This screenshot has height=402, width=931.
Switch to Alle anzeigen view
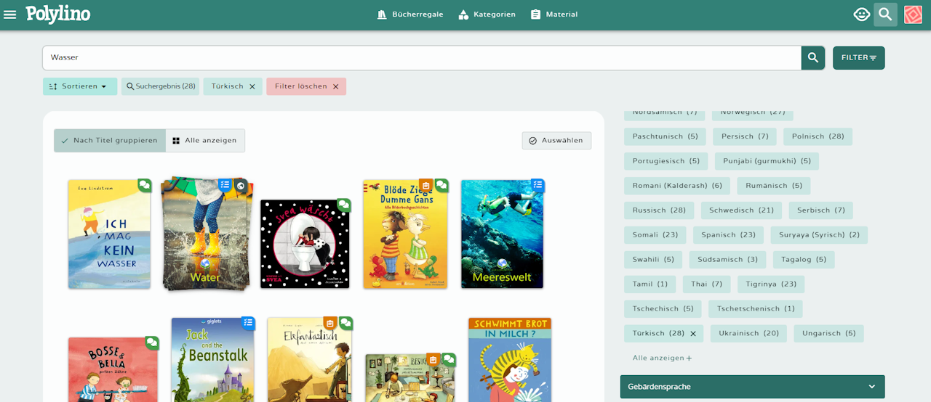(205, 141)
